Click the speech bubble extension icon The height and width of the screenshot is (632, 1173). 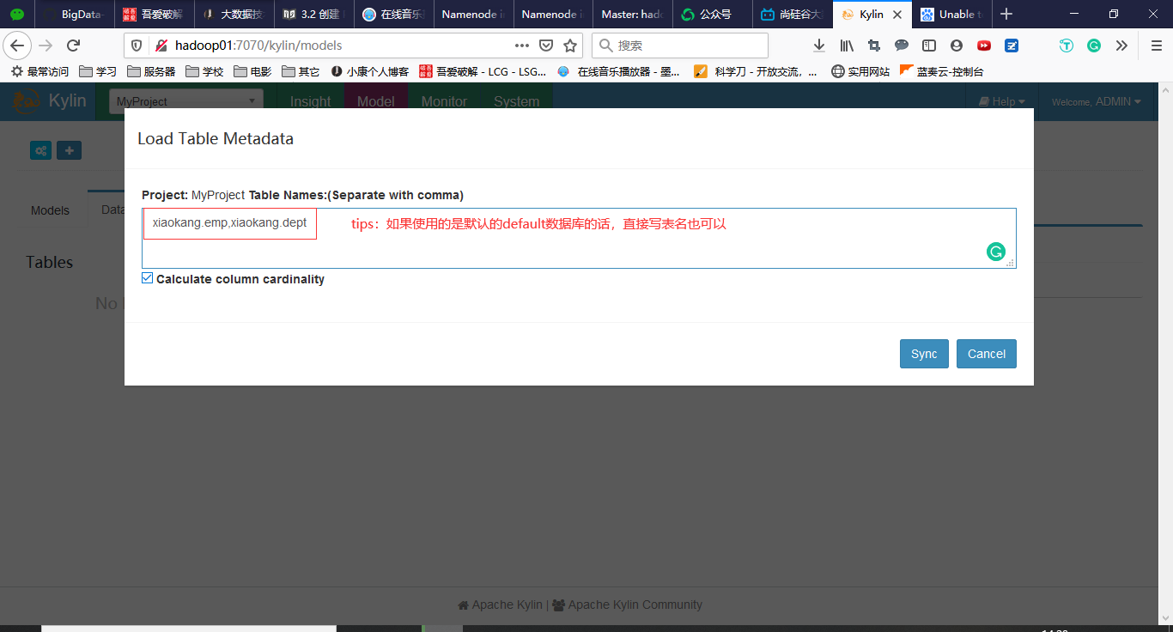pos(902,46)
